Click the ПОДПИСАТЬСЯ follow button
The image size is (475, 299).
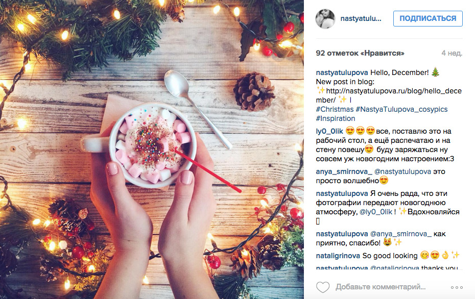(427, 18)
